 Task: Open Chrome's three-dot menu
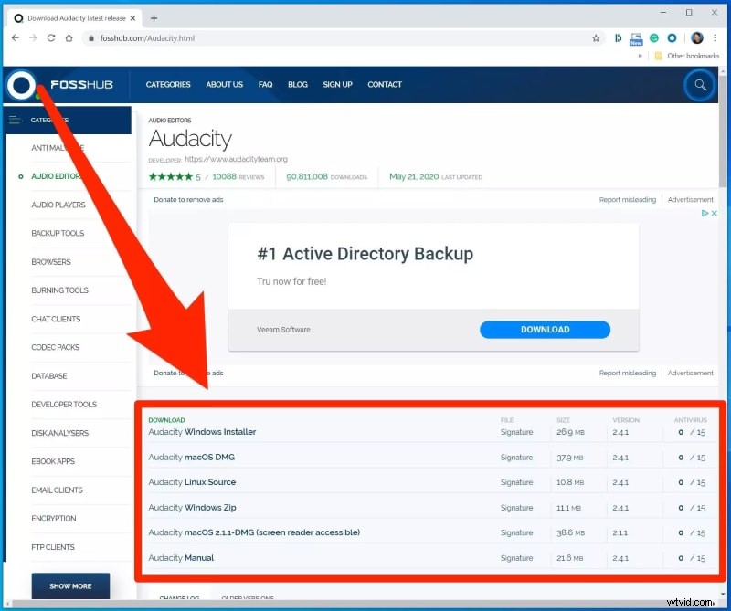click(716, 38)
